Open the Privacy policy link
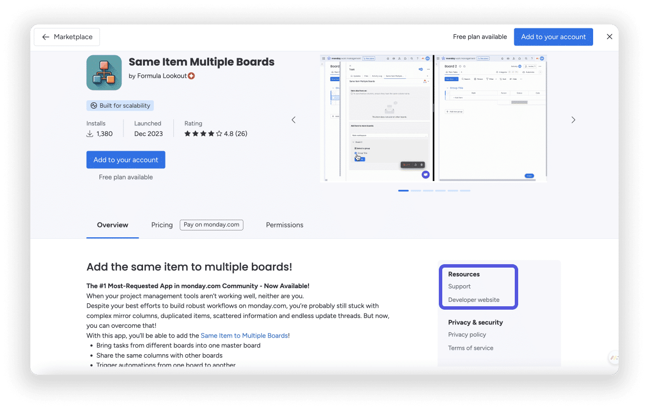The height and width of the screenshot is (409, 647). [x=467, y=335]
